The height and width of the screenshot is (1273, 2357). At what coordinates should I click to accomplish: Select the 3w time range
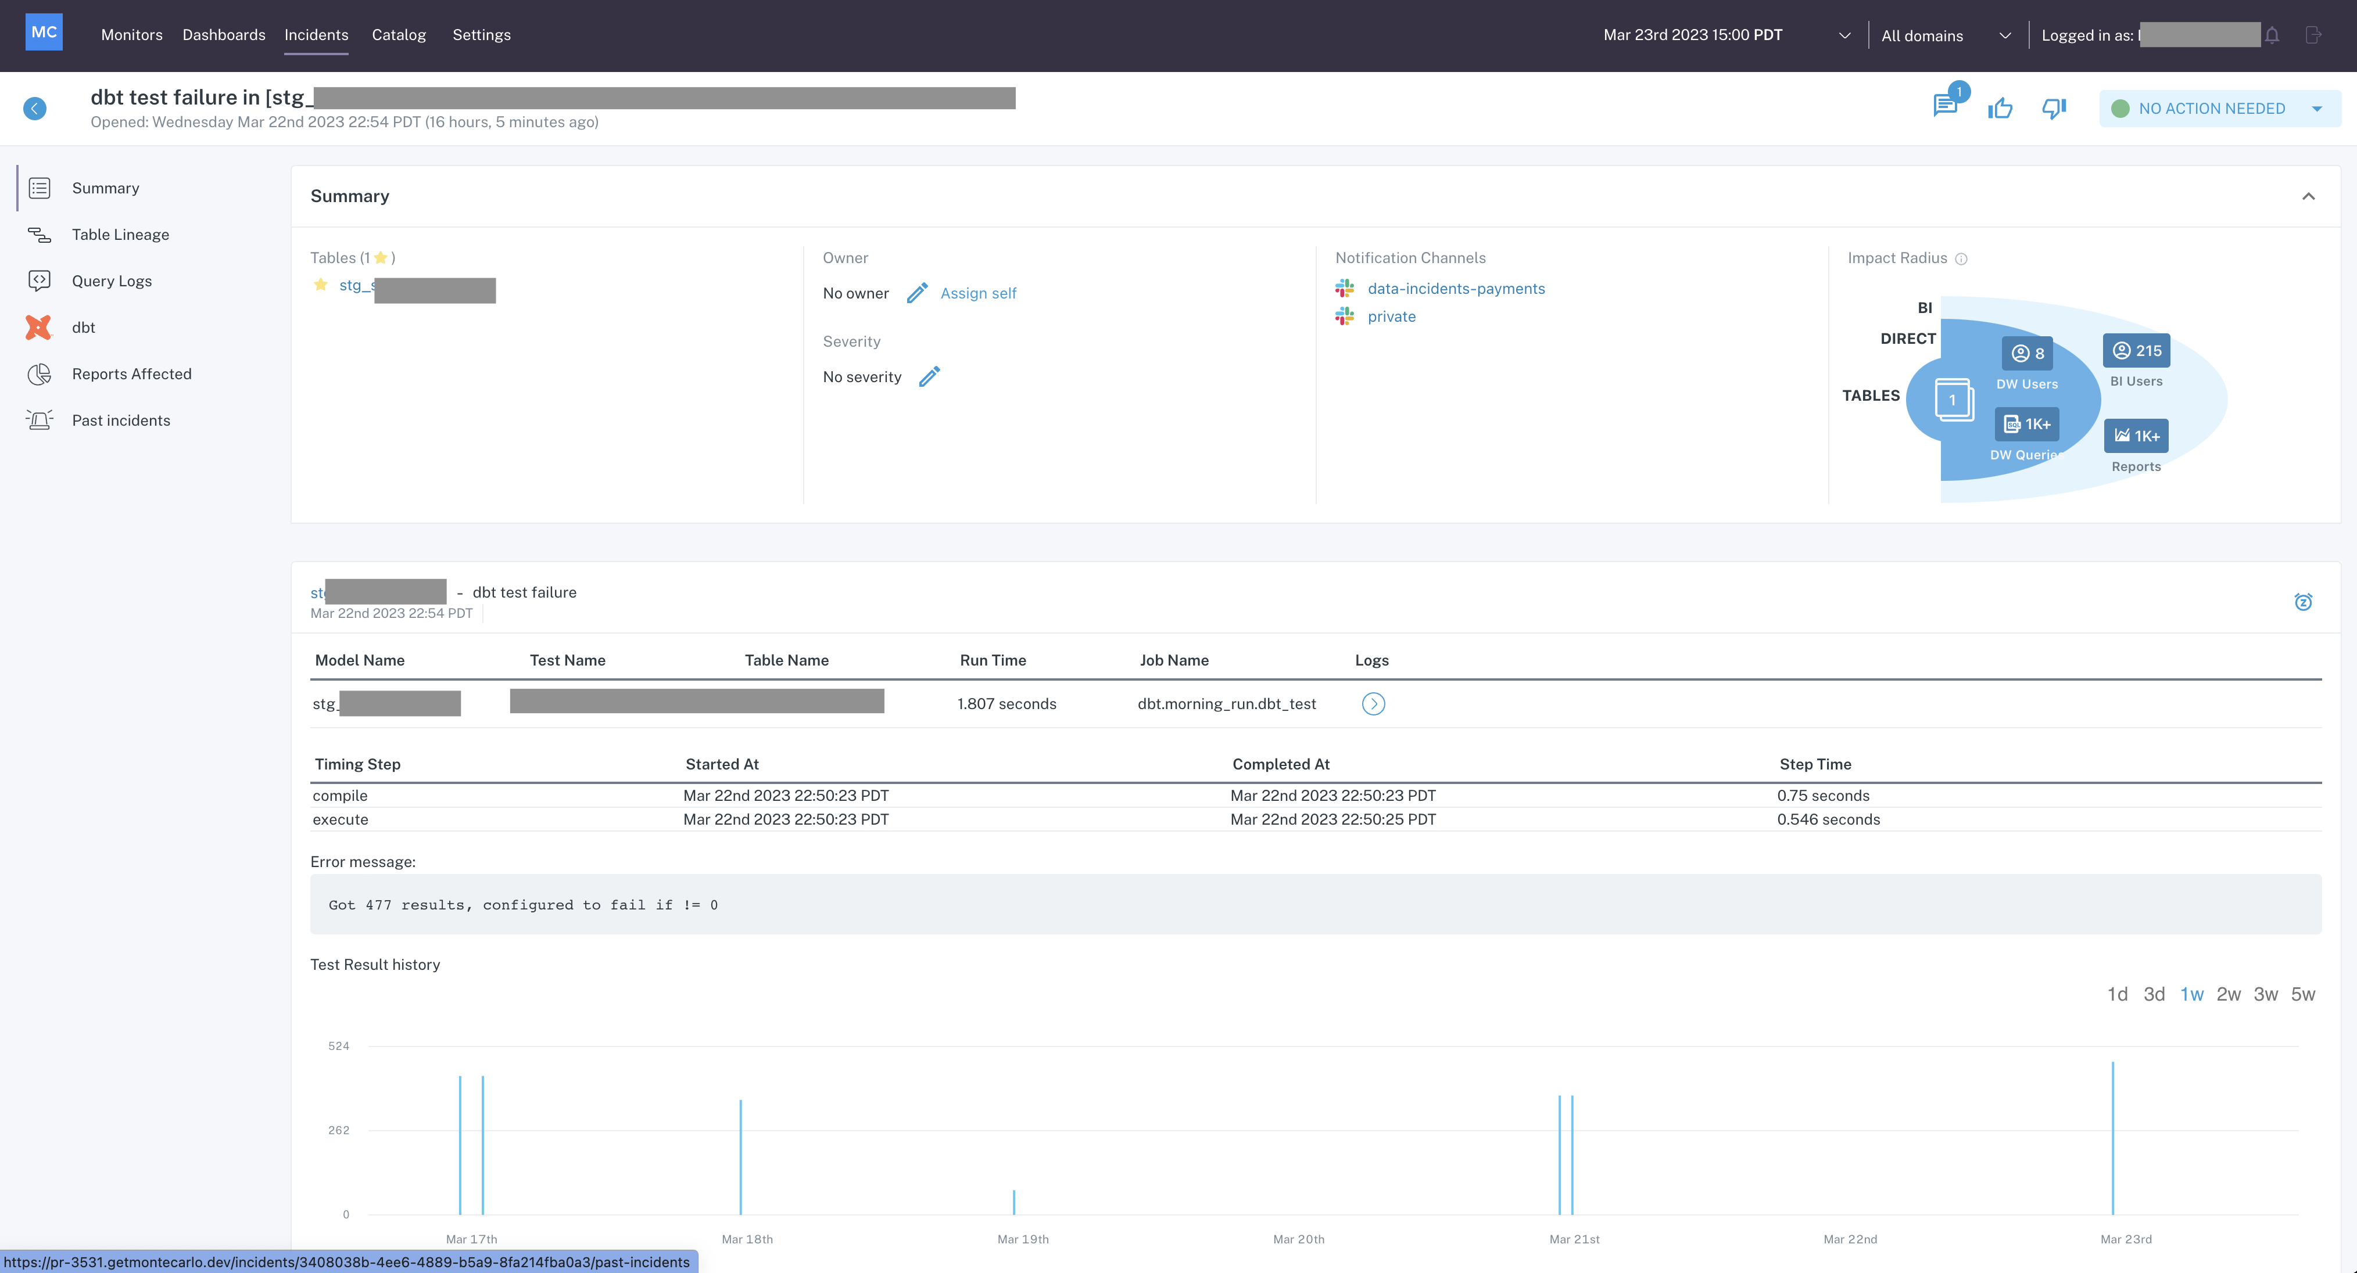coord(2266,994)
